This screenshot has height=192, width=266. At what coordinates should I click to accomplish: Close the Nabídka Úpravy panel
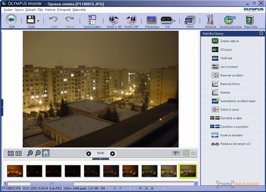click(261, 34)
